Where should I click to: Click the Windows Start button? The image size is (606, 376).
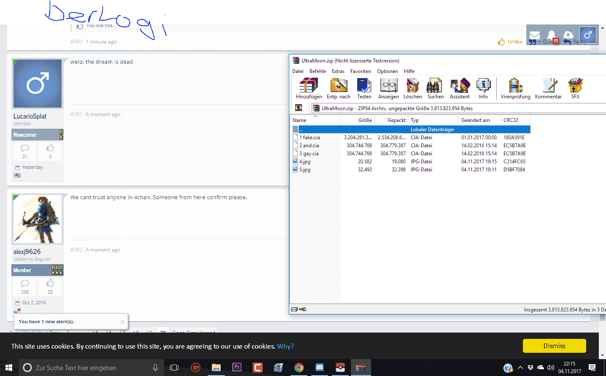[9, 368]
